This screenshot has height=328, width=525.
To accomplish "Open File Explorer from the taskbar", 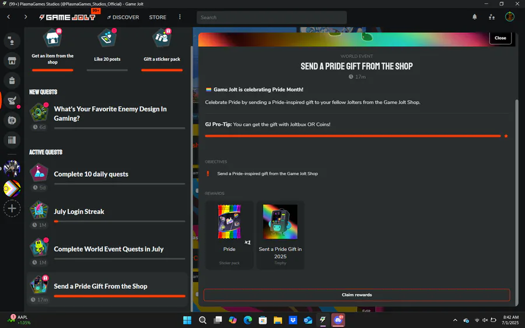I will point(278,320).
